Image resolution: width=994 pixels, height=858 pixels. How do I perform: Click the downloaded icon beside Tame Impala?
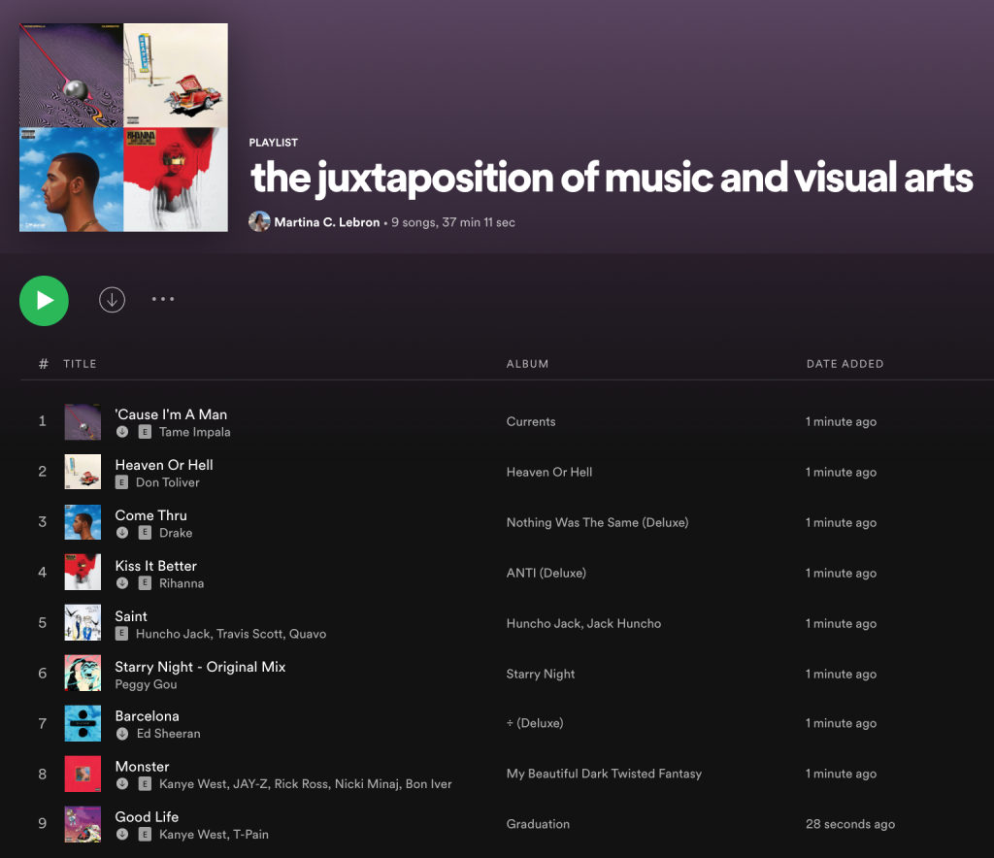[x=122, y=432]
